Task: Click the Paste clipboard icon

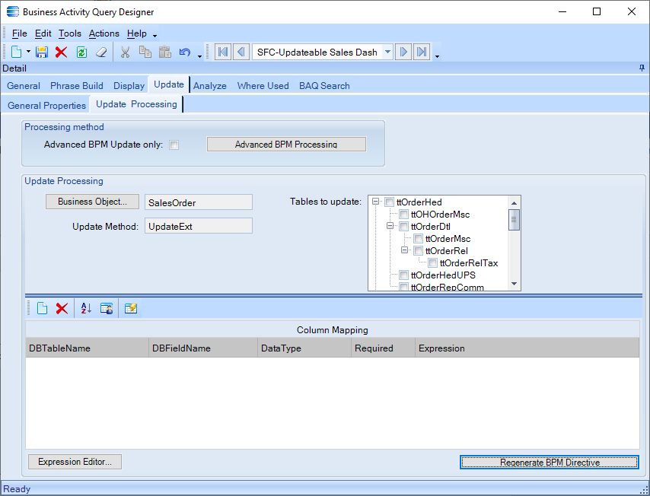Action: tap(165, 52)
